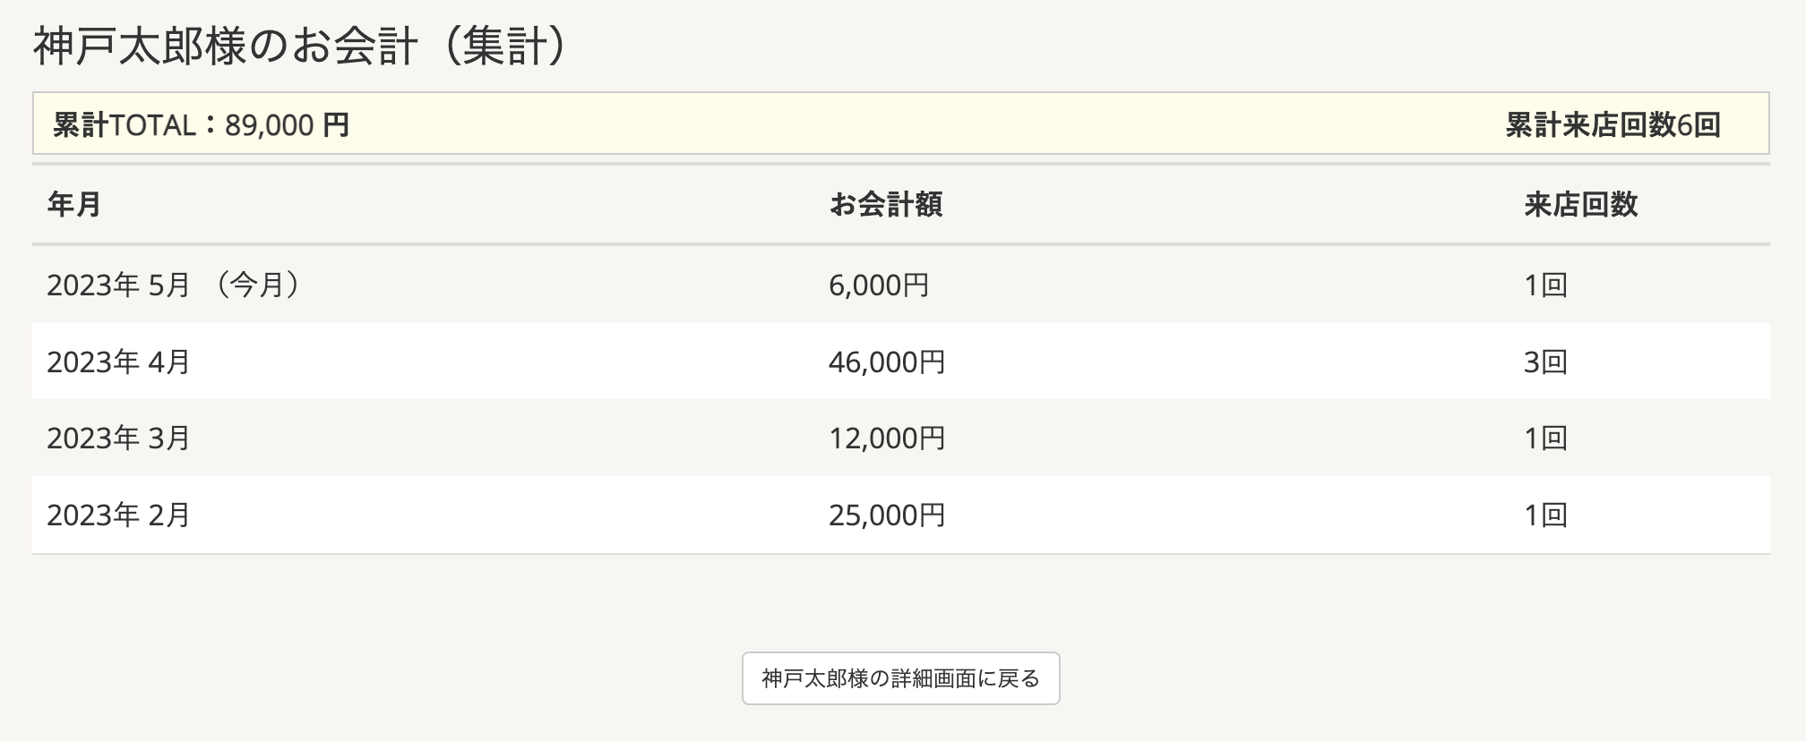This screenshot has height=741, width=1806.
Task: Click the 累計TOTAL:89,000 円 summary text
Action: tap(201, 124)
